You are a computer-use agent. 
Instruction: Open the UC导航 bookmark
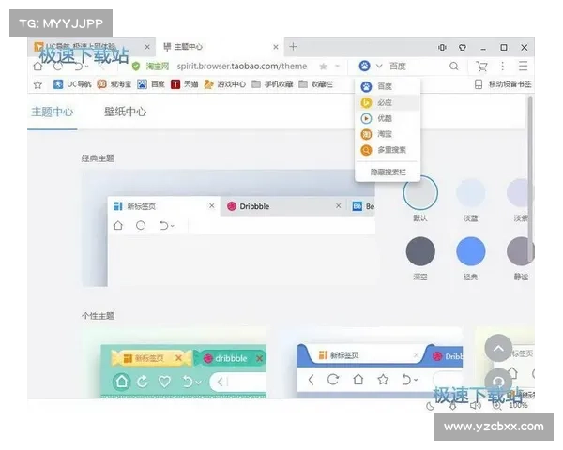click(72, 84)
